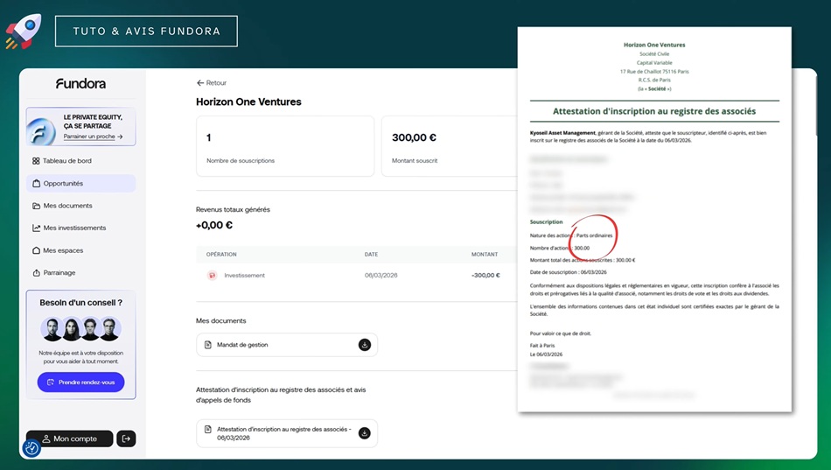Click the +0,00 € revenue value
Image resolution: width=831 pixels, height=470 pixels.
click(x=214, y=225)
